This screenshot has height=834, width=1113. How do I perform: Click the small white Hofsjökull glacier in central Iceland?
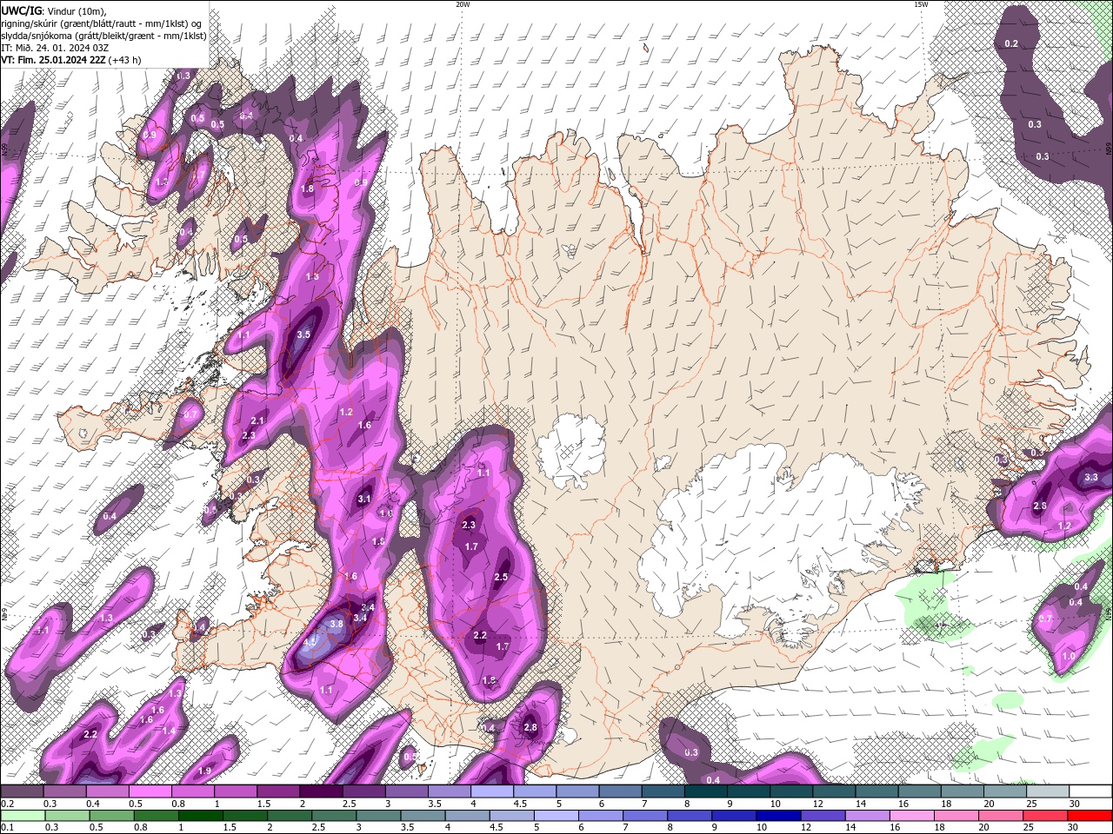coord(571,450)
